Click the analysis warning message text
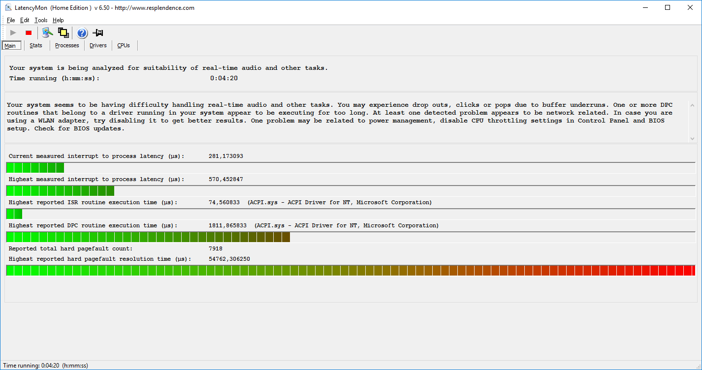Image resolution: width=702 pixels, height=370 pixels. pos(340,117)
